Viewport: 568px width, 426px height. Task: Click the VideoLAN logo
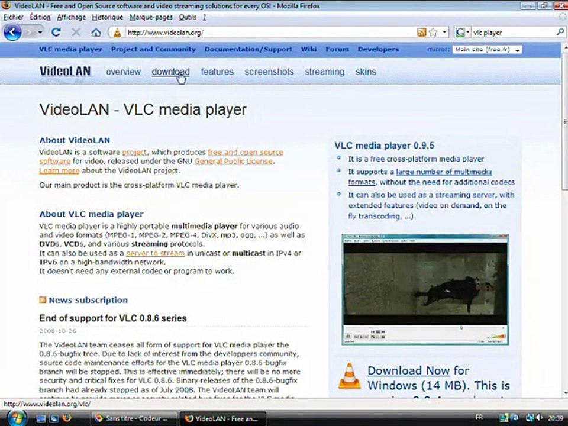(x=65, y=71)
